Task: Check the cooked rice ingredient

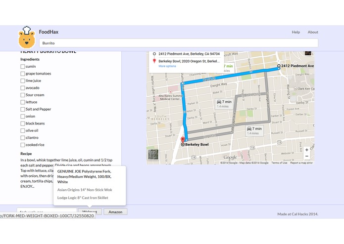Action: [x=23, y=145]
